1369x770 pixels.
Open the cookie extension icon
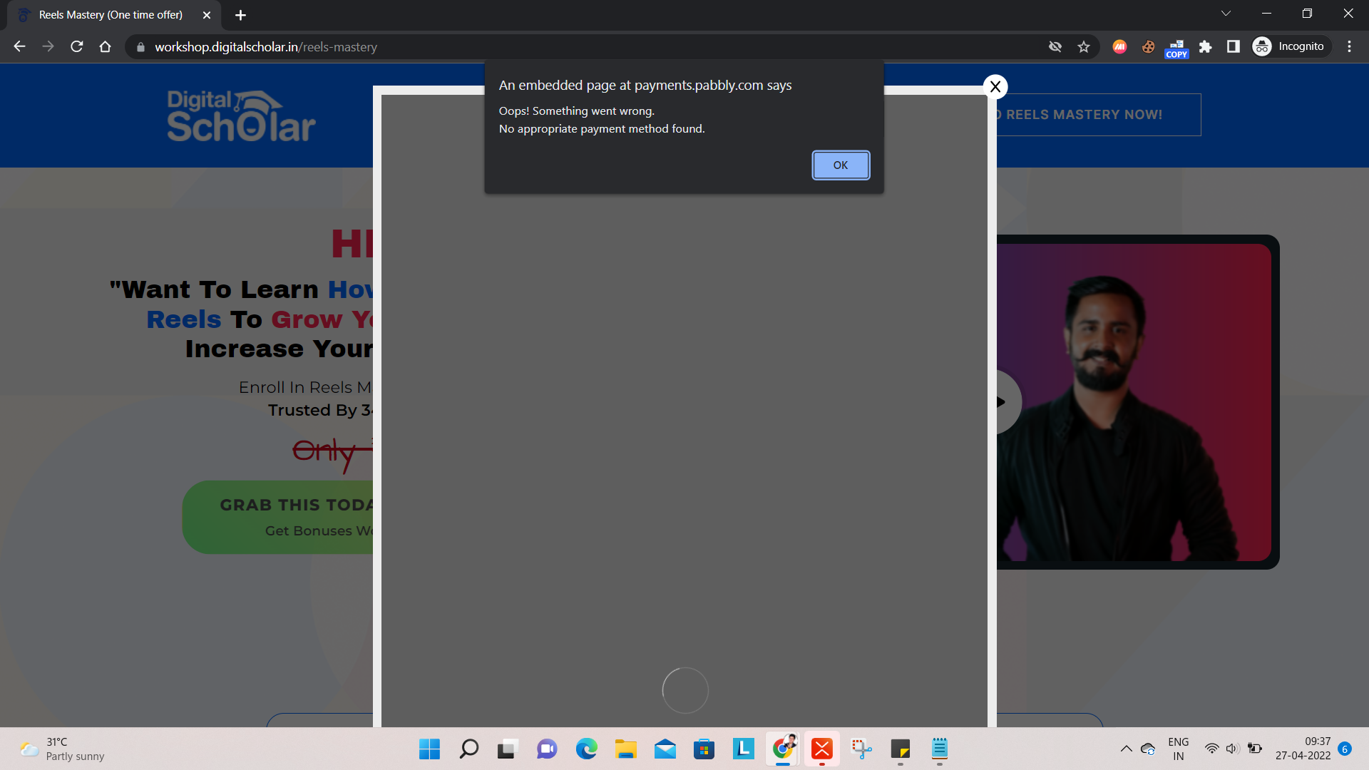1148,47
